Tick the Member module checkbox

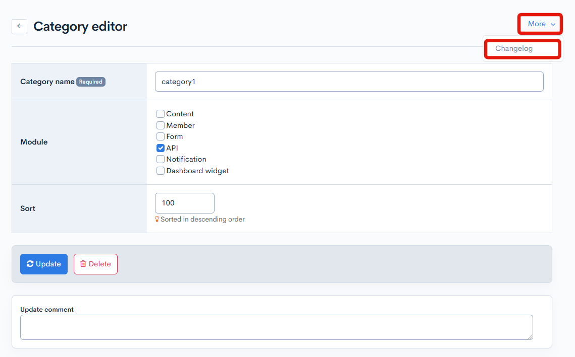coord(161,125)
